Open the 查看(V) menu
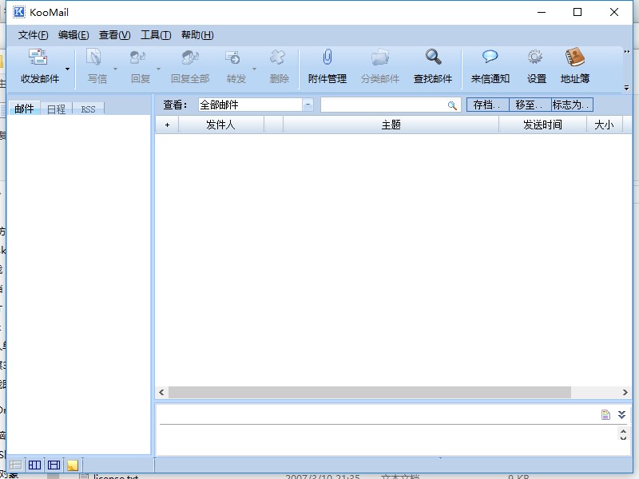This screenshot has height=479, width=639. [x=114, y=35]
